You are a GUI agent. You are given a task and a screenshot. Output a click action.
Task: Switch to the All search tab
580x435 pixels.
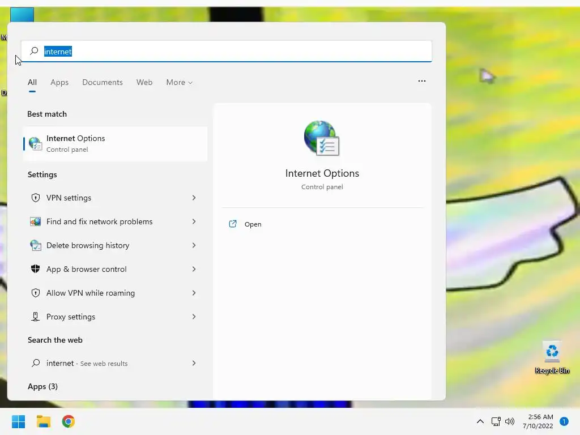[x=32, y=82]
